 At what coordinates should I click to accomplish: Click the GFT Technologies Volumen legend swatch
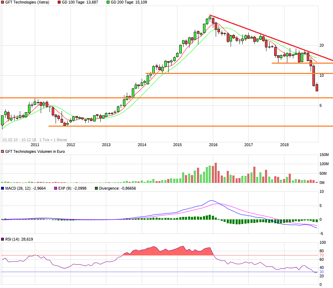tap(3, 151)
